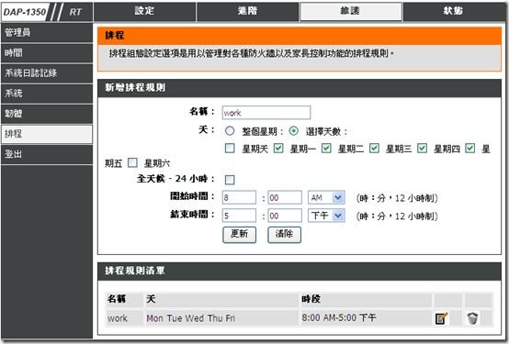The width and height of the screenshot is (509, 344).
Task: Delete the work schedule rule
Action: click(x=472, y=318)
